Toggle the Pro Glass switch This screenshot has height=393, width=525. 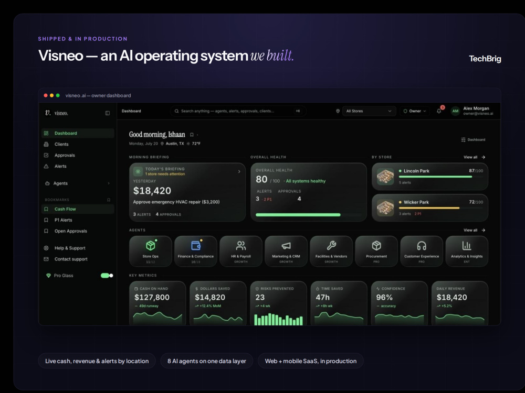tap(107, 276)
